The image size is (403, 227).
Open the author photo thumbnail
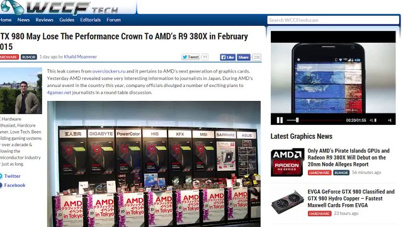[x=21, y=91]
